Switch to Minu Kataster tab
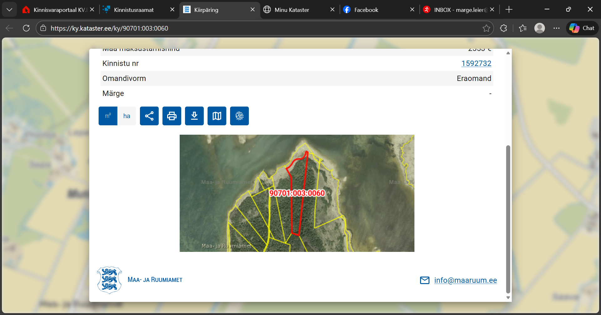The image size is (601, 315). (x=292, y=10)
